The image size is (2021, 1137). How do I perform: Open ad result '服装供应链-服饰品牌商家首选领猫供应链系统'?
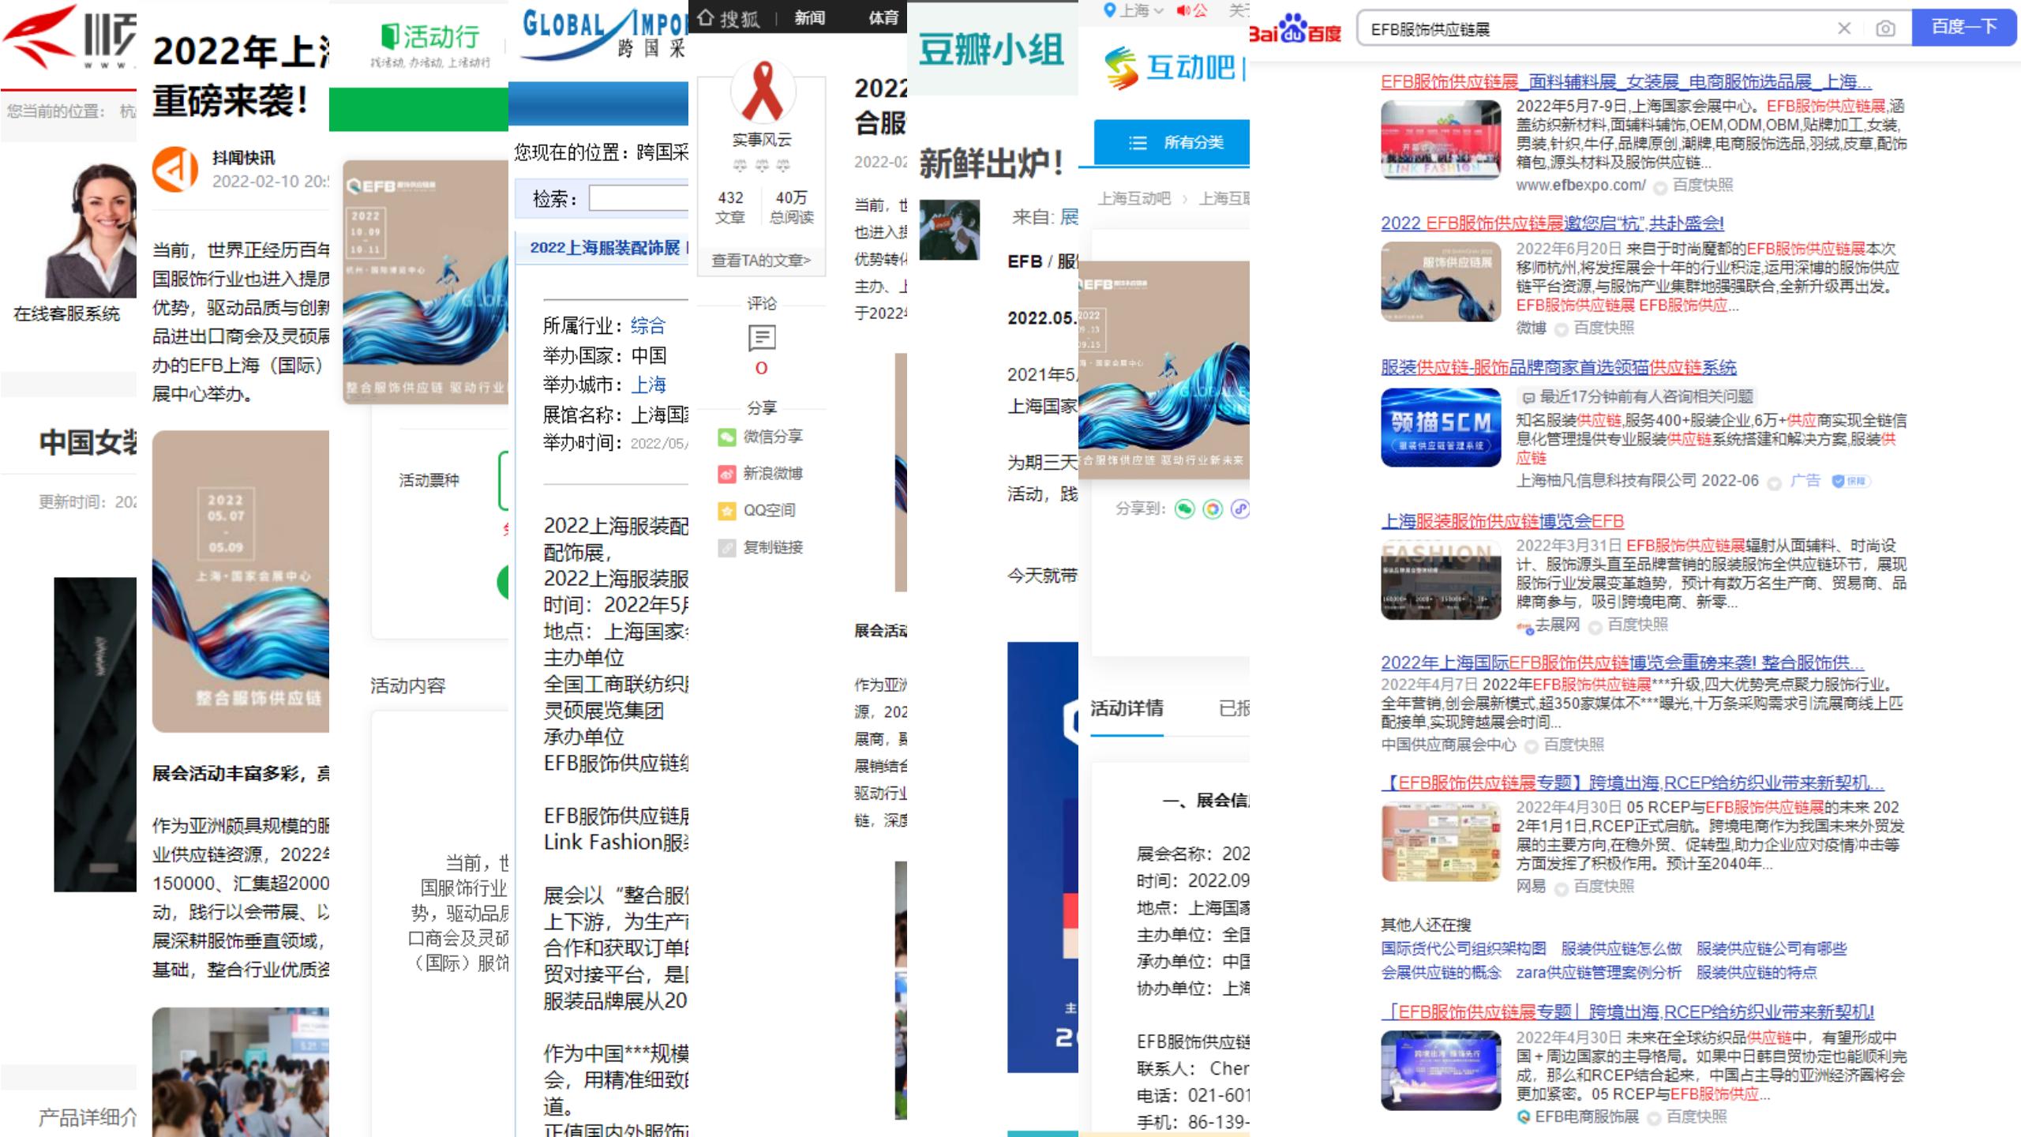[1558, 367]
